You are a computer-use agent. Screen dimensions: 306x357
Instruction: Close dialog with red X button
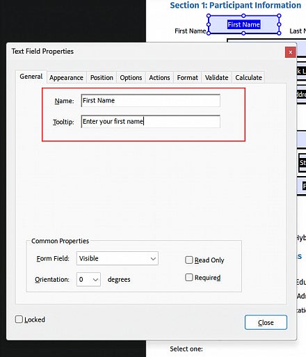(x=290, y=52)
